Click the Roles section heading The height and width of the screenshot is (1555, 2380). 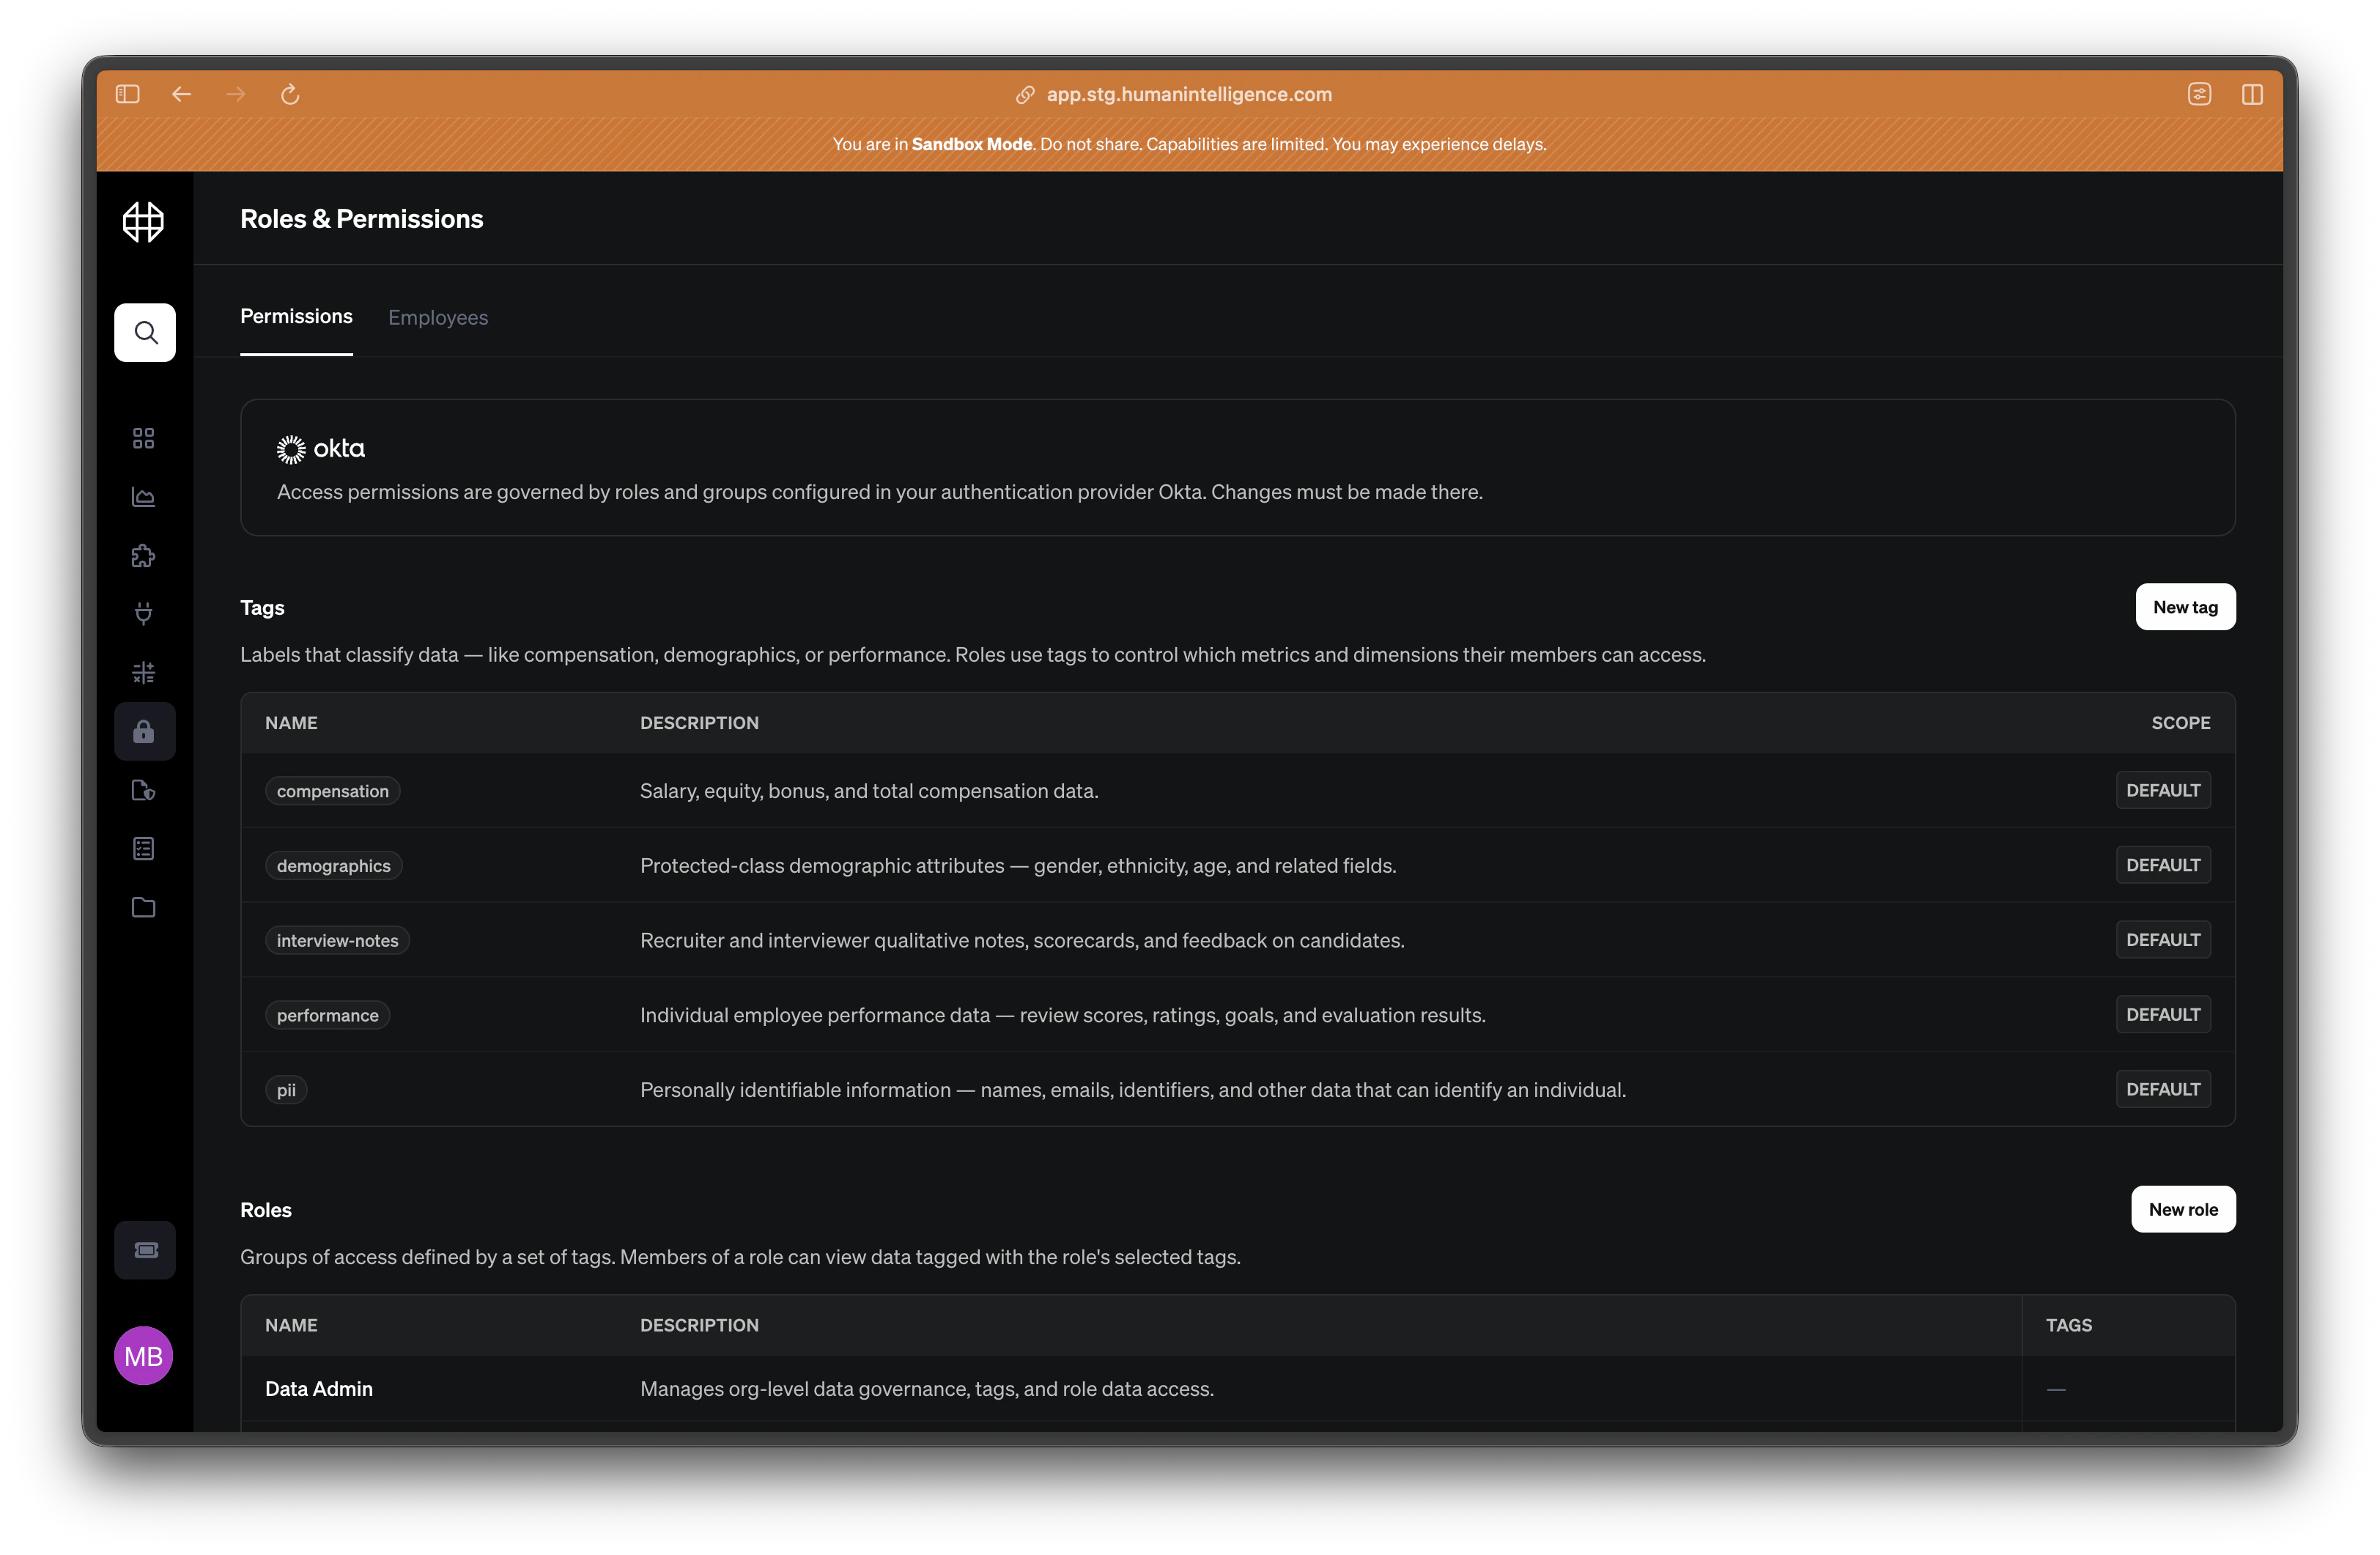[x=266, y=1210]
